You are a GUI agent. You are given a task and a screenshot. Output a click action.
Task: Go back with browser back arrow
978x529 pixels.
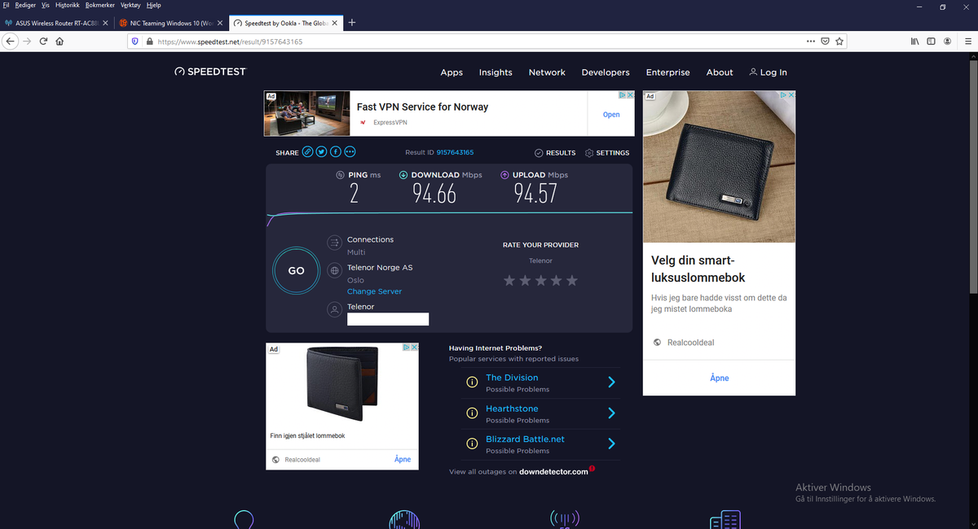(x=11, y=42)
